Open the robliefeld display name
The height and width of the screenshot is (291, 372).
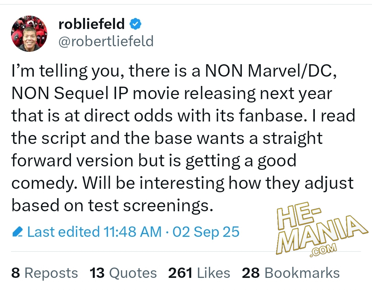[92, 24]
